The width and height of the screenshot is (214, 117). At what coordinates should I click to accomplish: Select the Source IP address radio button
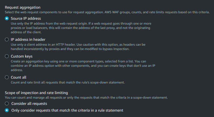click(x=7, y=19)
